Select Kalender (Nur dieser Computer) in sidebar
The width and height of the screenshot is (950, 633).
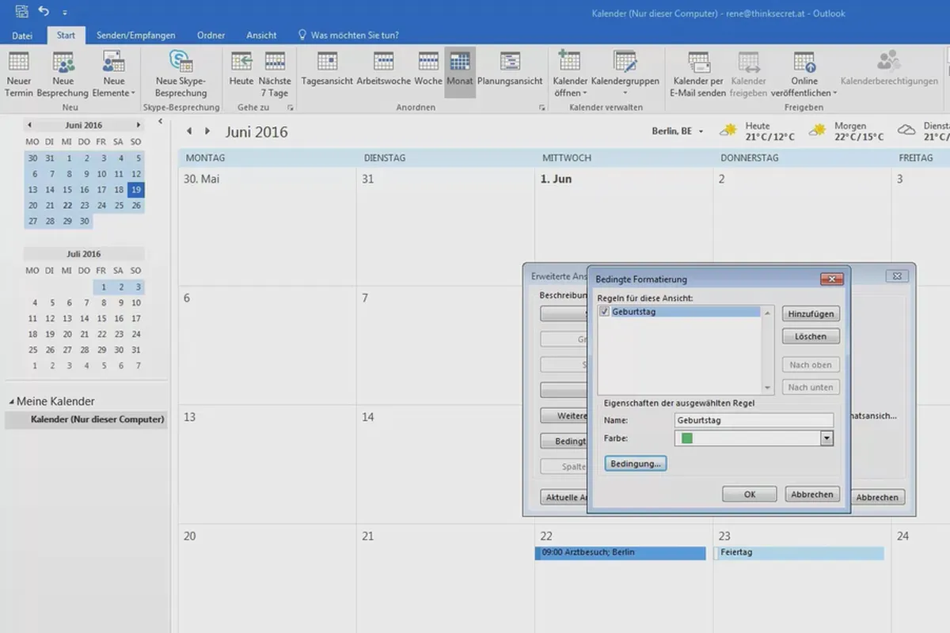point(85,419)
